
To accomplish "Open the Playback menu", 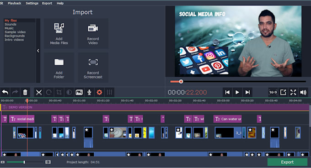I will point(14,3).
